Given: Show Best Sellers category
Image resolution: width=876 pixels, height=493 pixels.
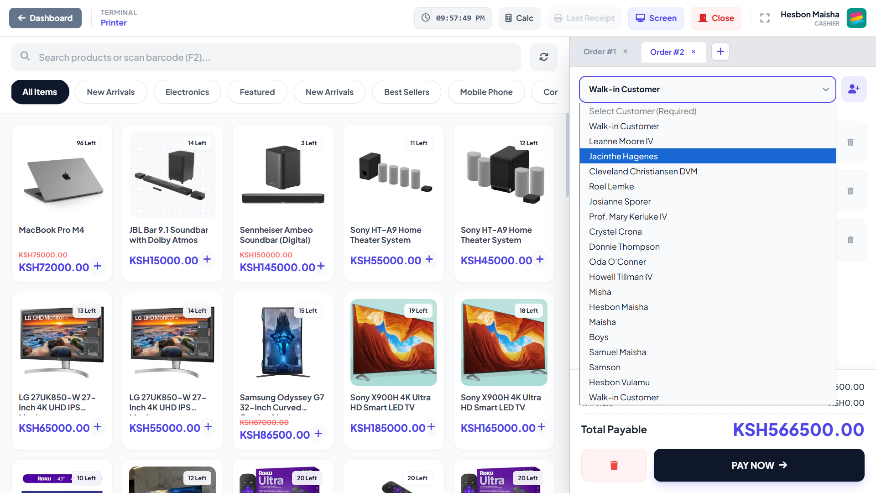Looking at the screenshot, I should 407,92.
